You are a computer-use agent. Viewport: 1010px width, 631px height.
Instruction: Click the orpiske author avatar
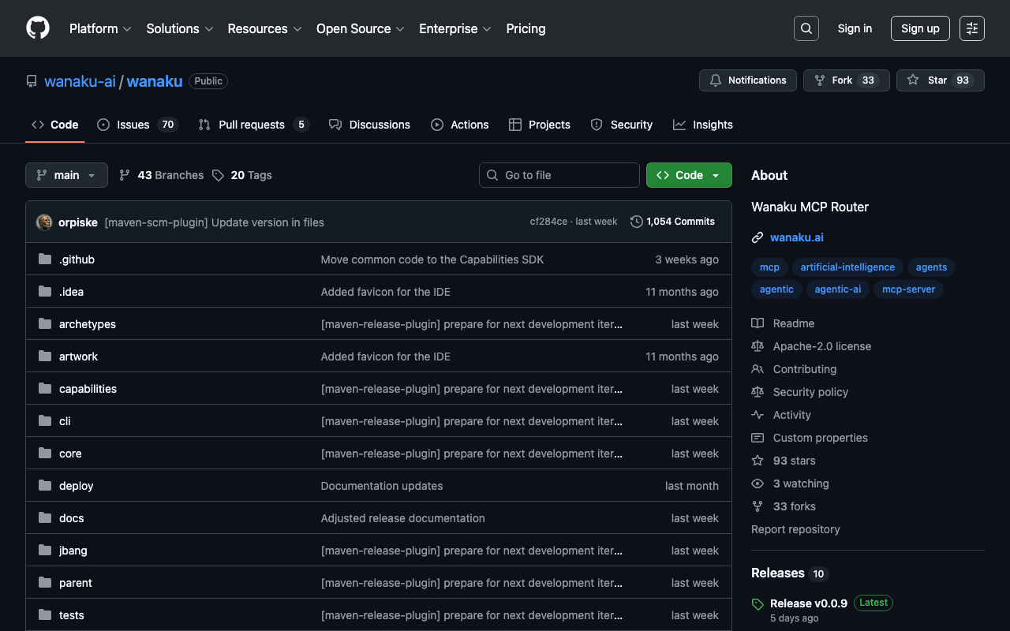pos(44,222)
